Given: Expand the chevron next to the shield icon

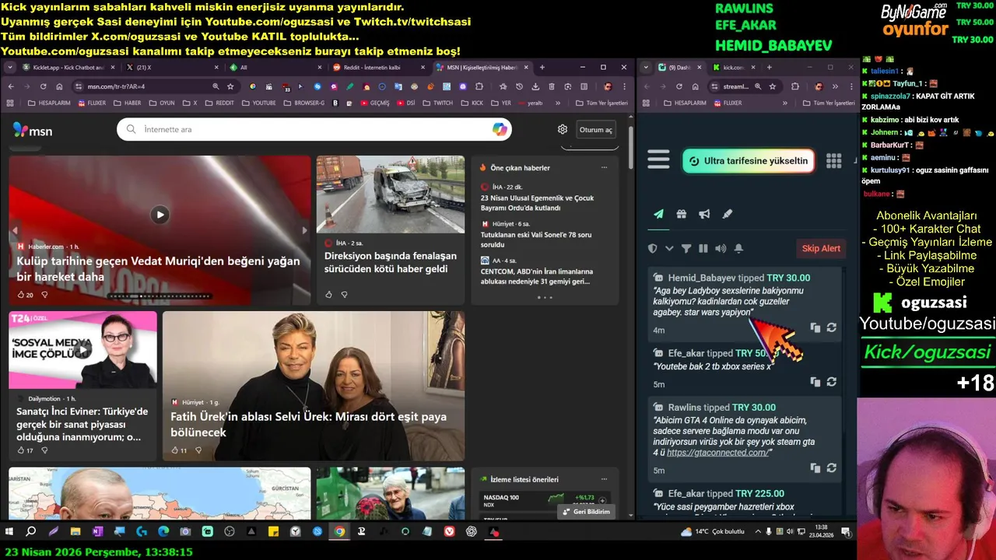Looking at the screenshot, I should tap(669, 248).
